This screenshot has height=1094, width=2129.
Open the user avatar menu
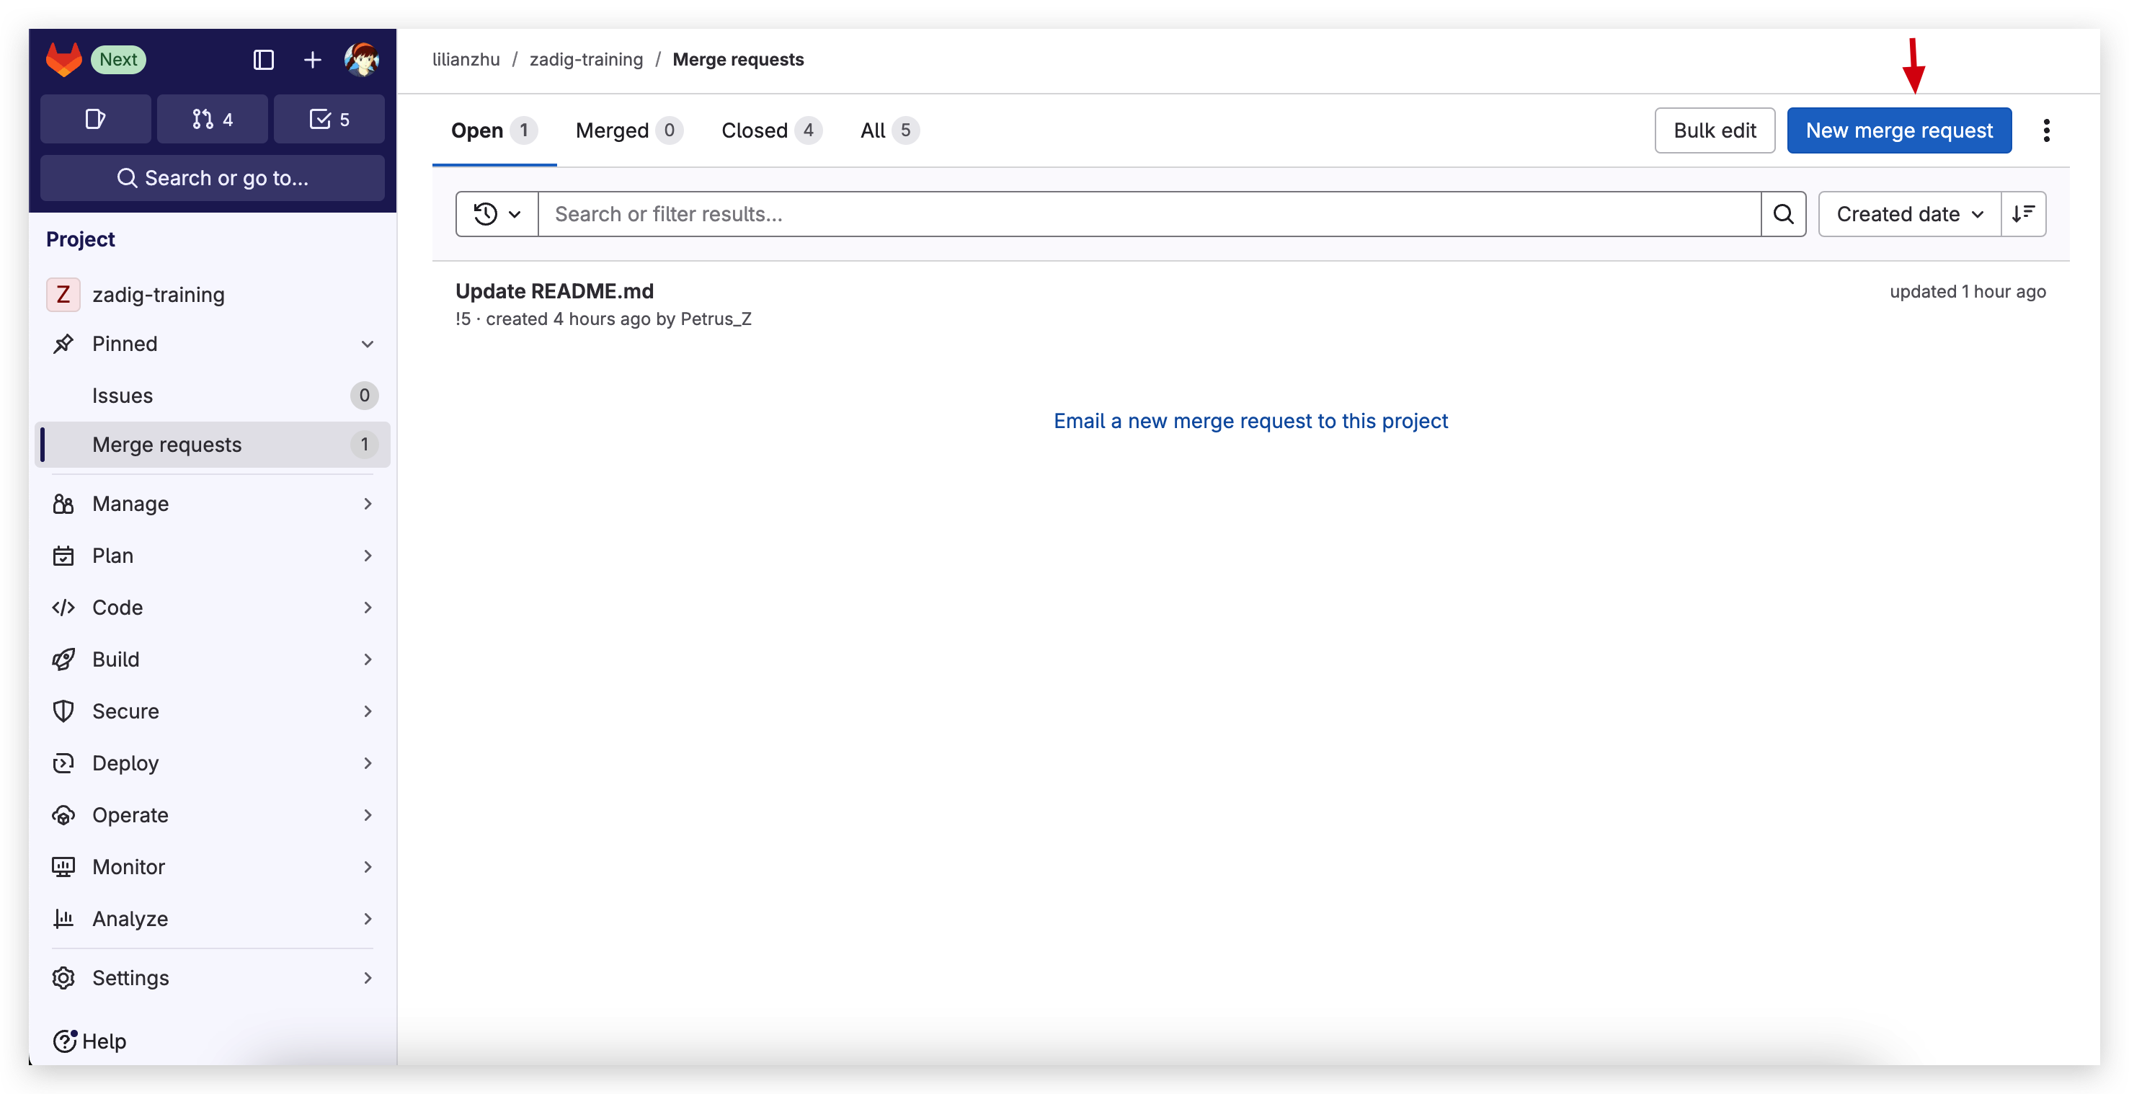362,60
